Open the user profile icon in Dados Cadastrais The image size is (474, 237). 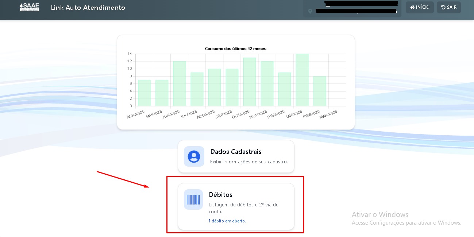click(194, 156)
